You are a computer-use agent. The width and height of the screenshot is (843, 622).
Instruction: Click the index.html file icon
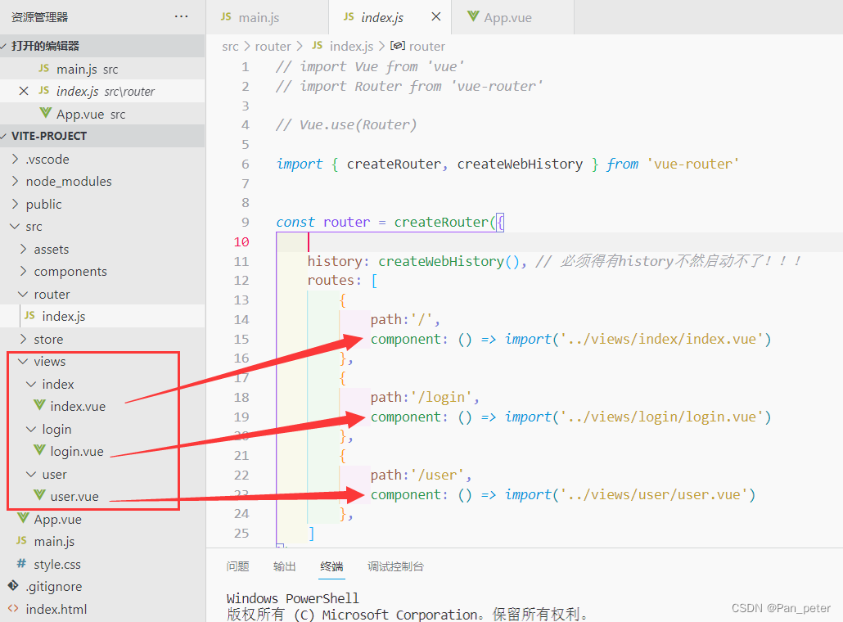[15, 609]
